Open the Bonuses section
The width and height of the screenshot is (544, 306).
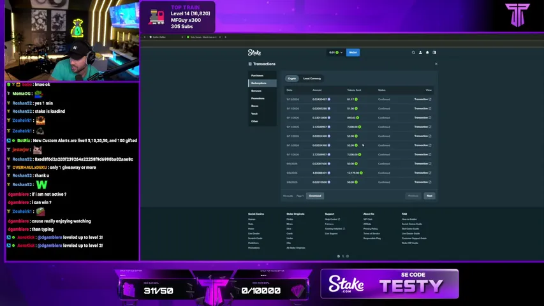262,91
